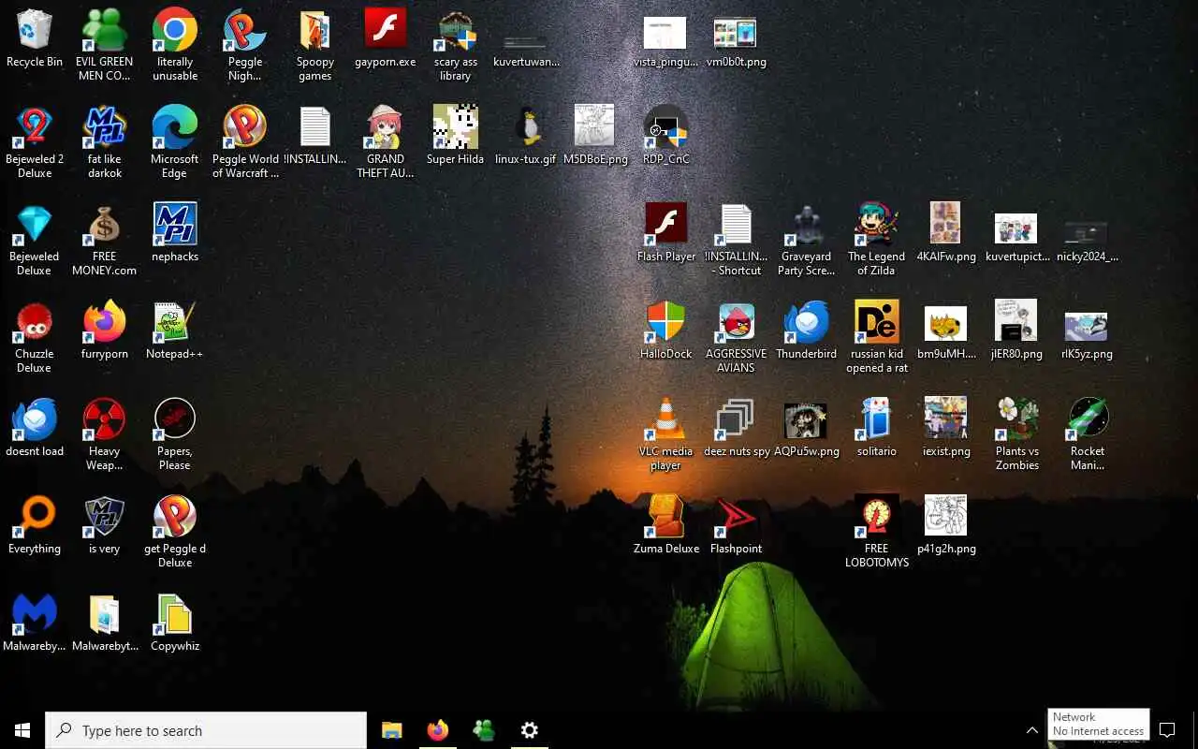Image resolution: width=1198 pixels, height=749 pixels.
Task: Launch 'AGGRESSIVE AVIANS' Angry Birds icon
Action: click(737, 337)
